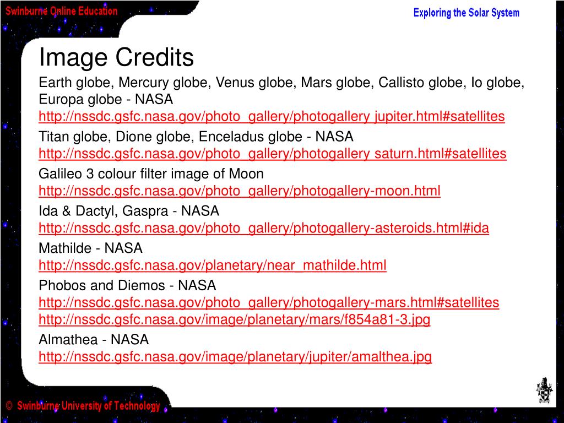
Task: Click the line starting 'Earth globe, Mercury globe'
Action: coord(281,83)
